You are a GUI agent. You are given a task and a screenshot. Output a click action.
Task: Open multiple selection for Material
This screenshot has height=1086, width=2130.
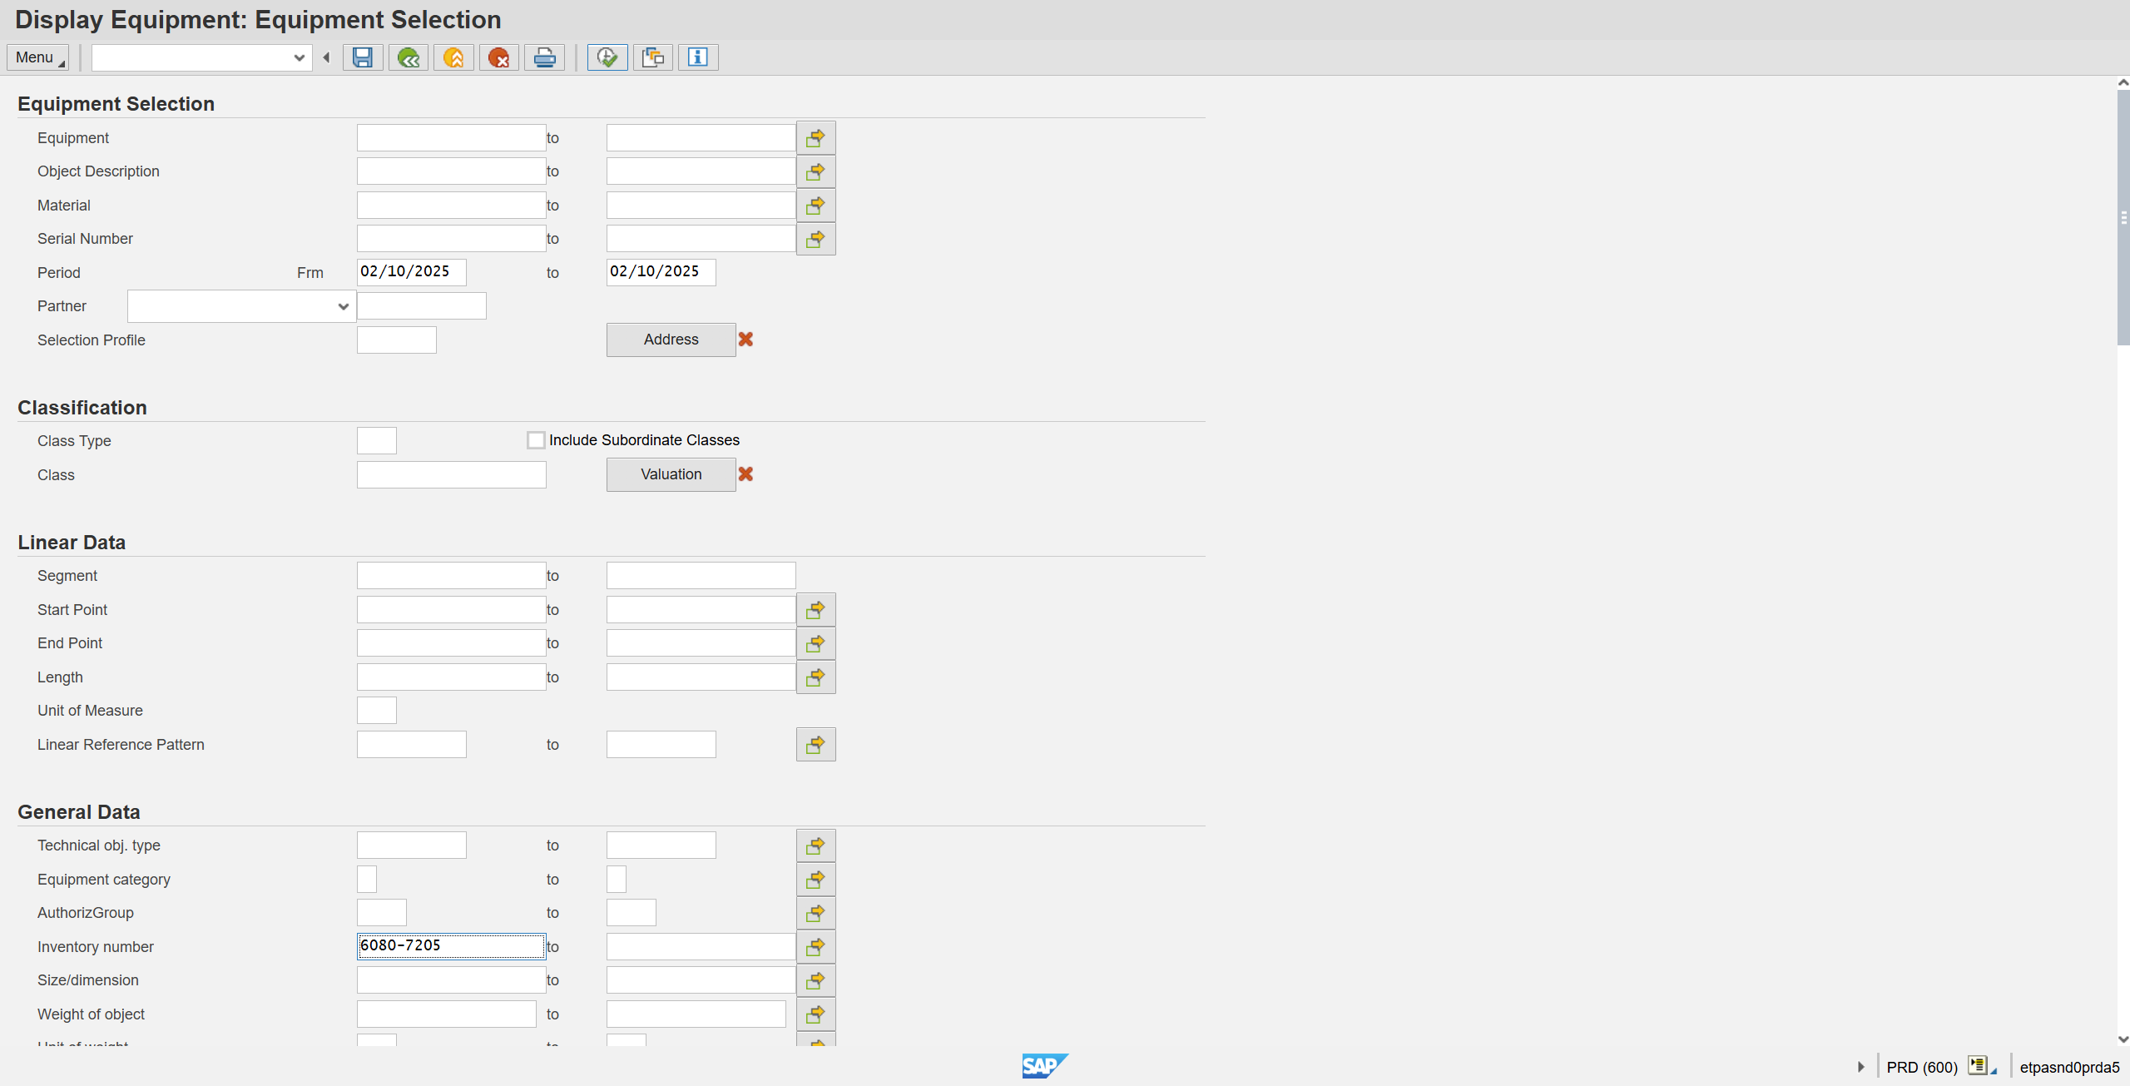pyautogui.click(x=816, y=206)
